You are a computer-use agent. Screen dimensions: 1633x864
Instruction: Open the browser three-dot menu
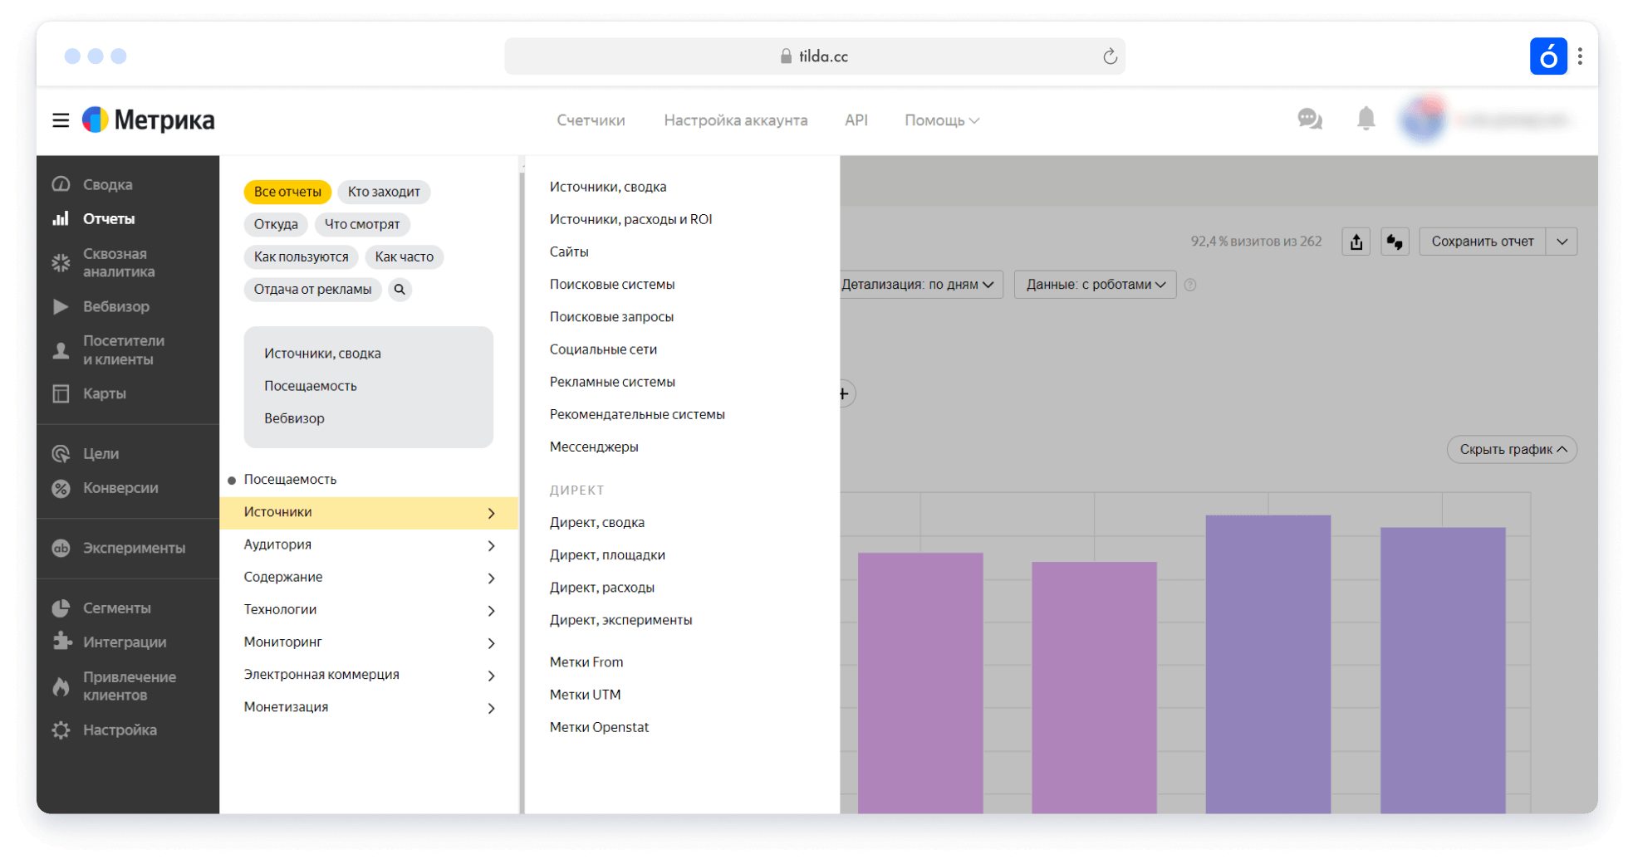pos(1580,56)
